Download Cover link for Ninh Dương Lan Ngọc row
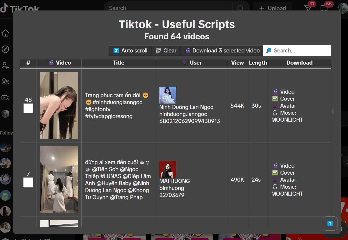348x240 pixels. 284,99
